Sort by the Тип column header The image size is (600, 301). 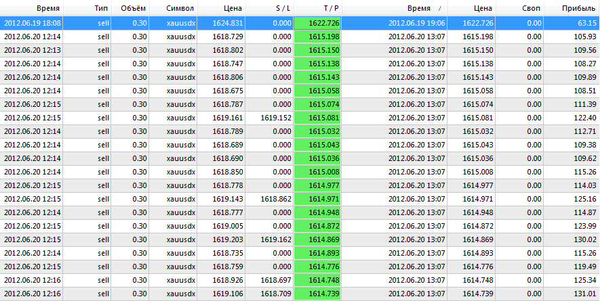click(87, 8)
